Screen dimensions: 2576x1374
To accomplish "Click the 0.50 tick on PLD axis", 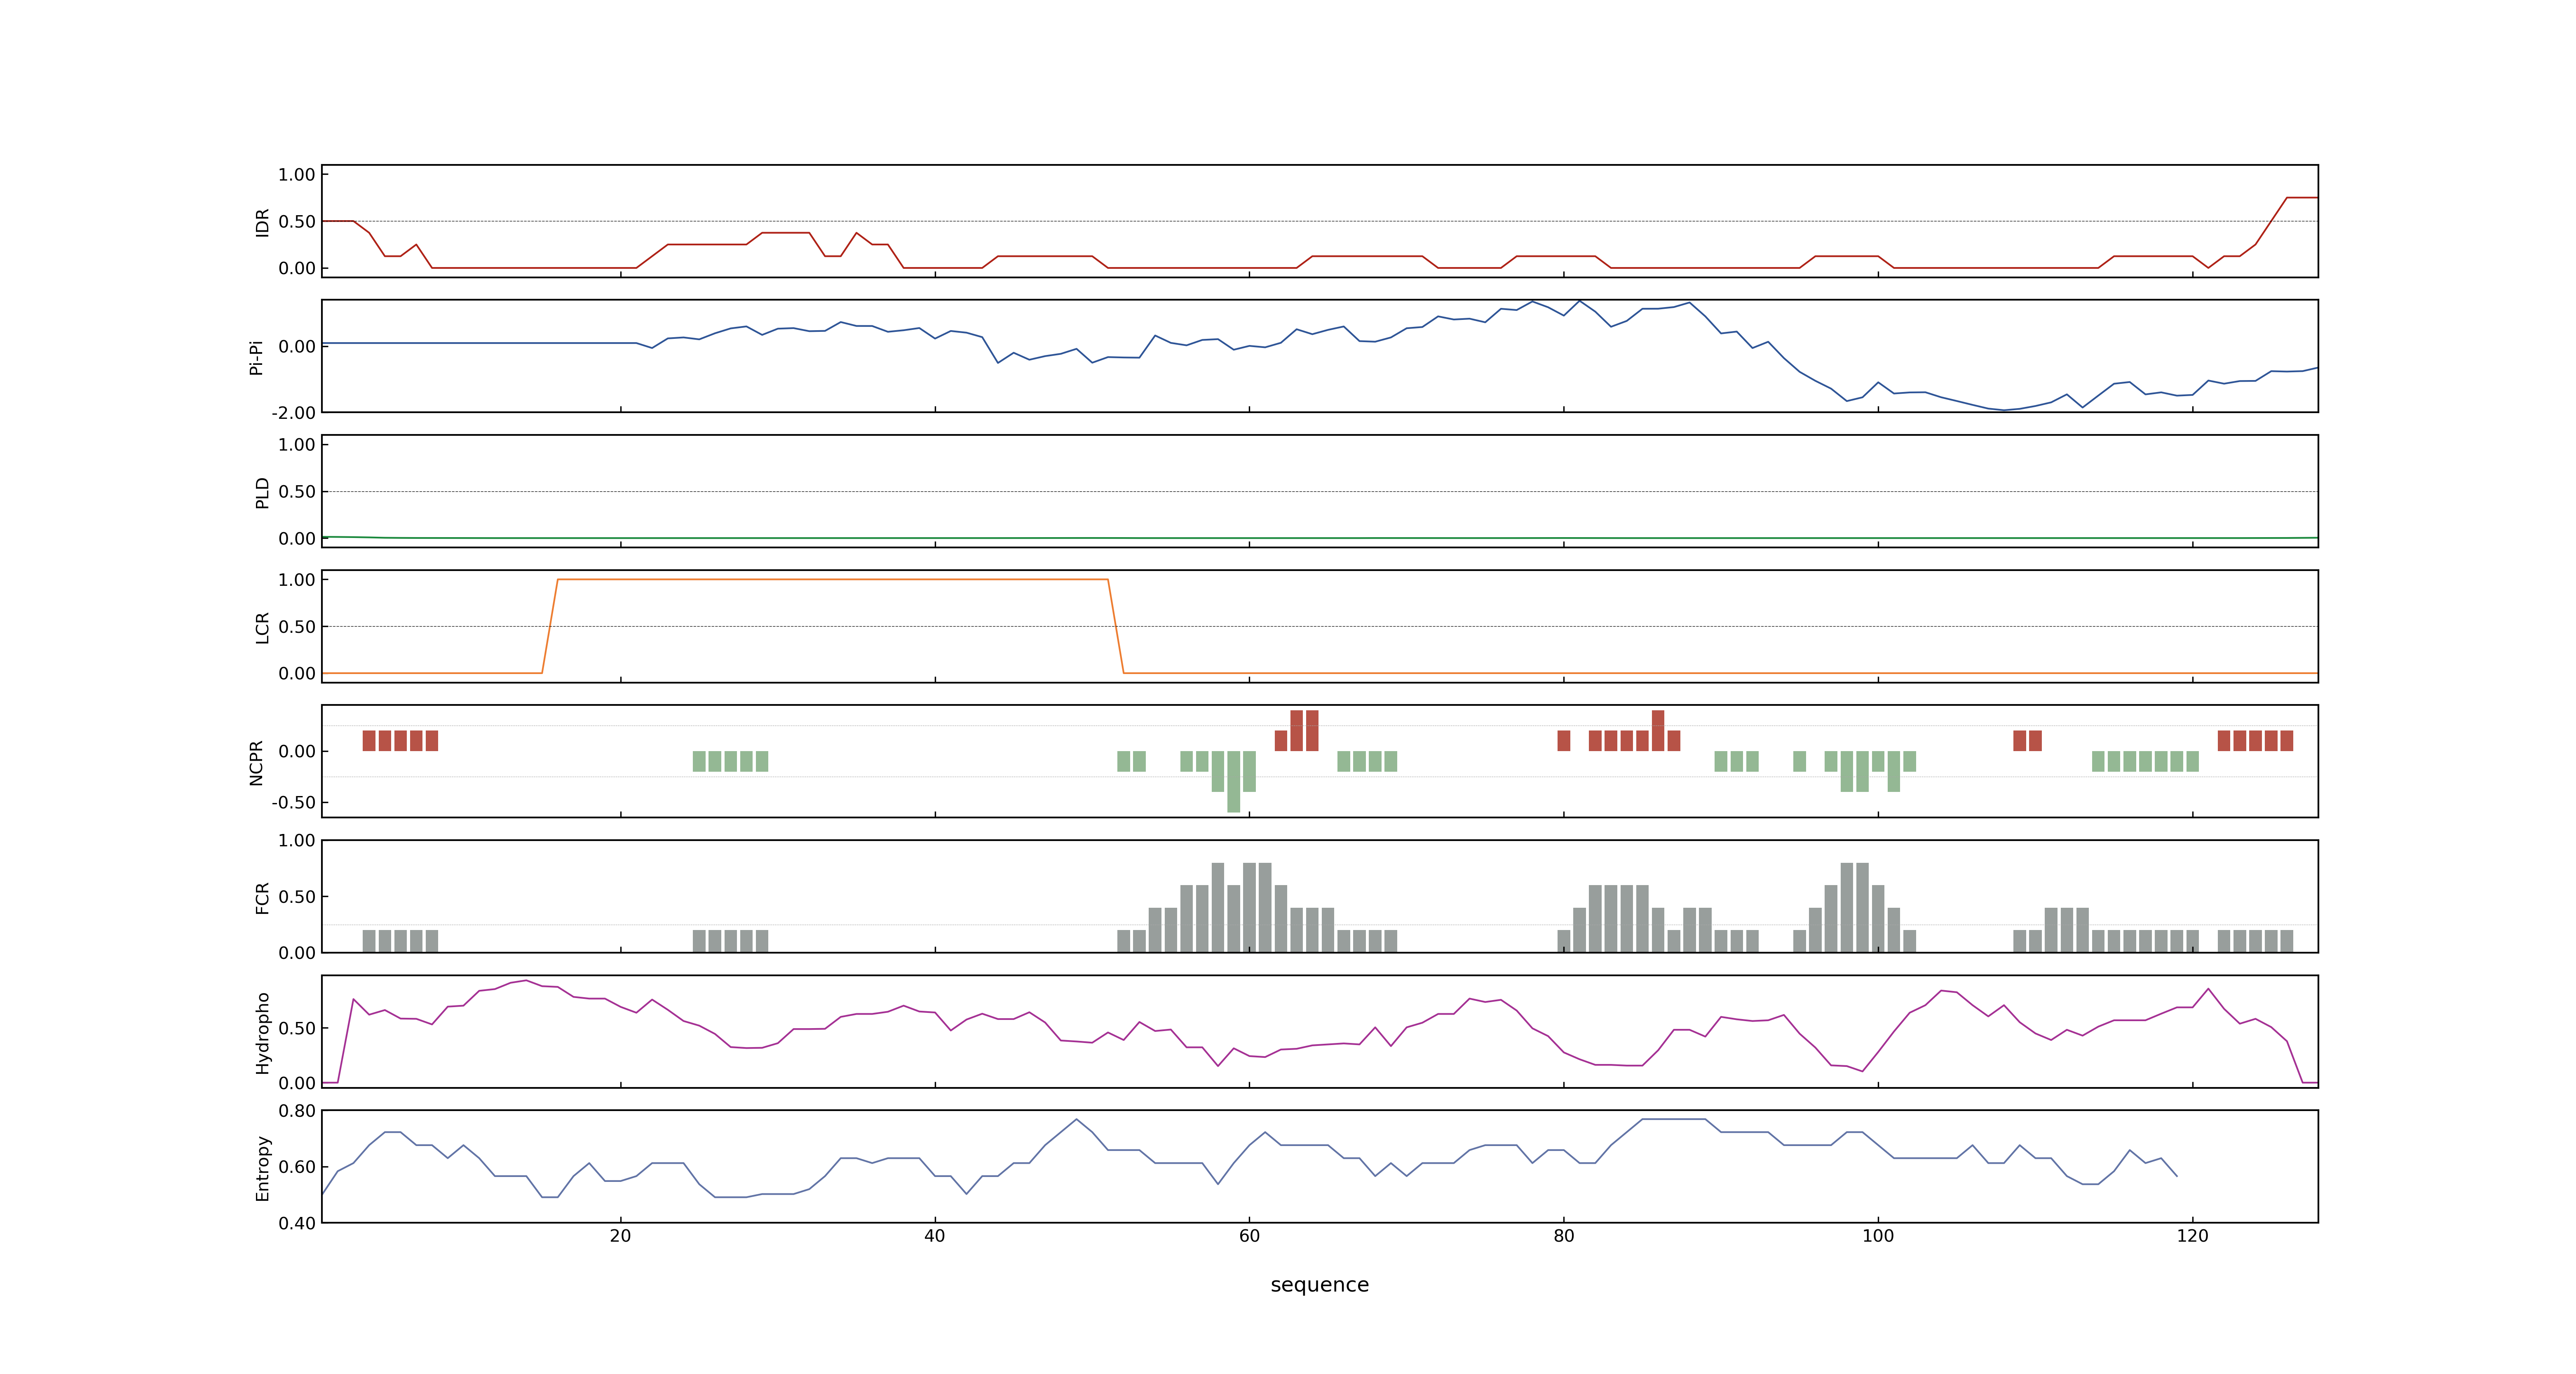I will 297,492.
